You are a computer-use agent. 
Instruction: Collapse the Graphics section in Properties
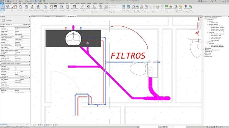pos(29,27)
